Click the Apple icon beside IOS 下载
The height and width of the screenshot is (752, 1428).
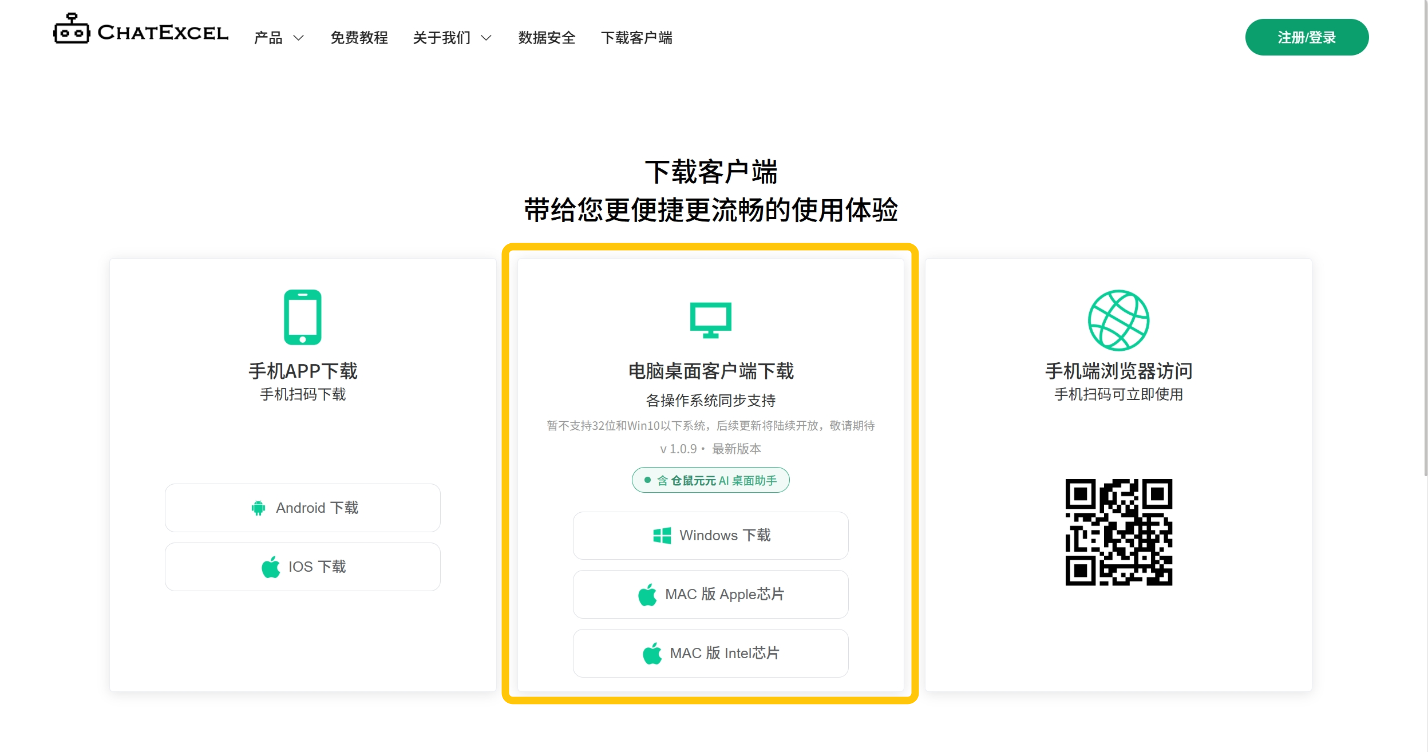pos(271,567)
